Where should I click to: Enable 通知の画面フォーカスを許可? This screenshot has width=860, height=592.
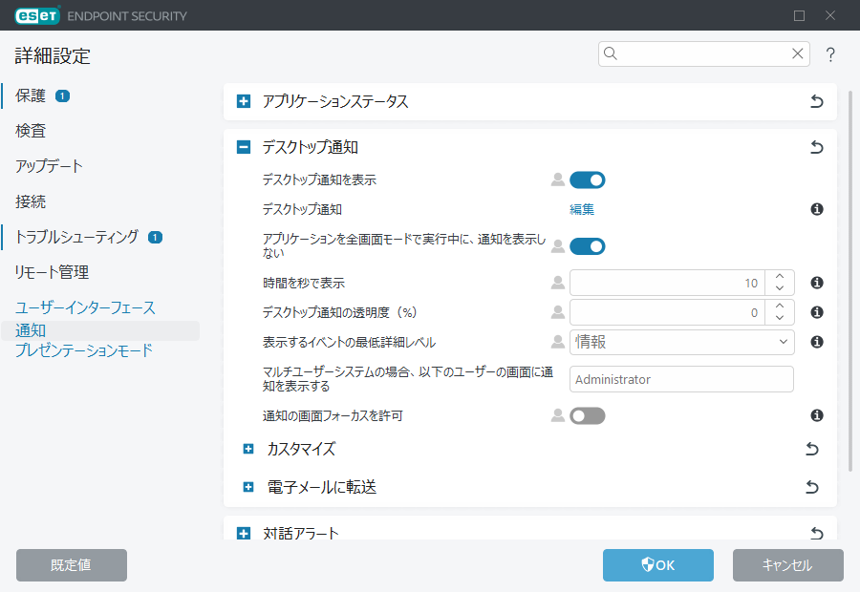click(588, 414)
